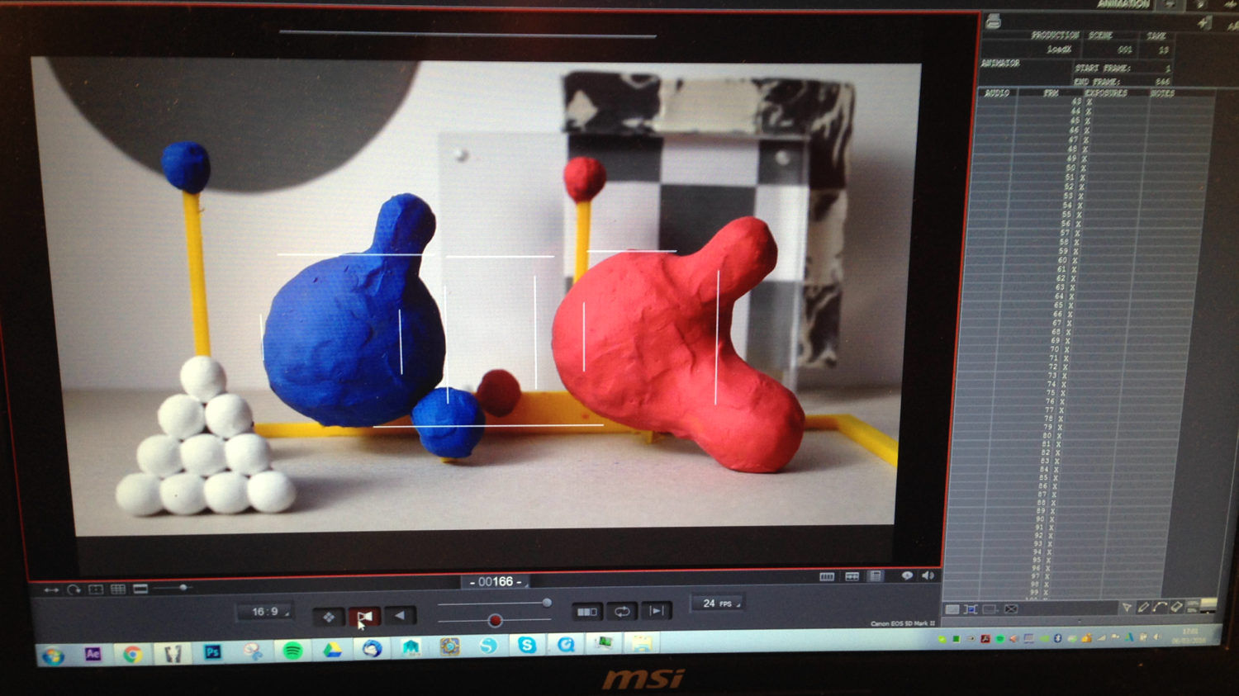Toggle the aspect mask overlay icon
This screenshot has width=1239, height=696.
coord(140,589)
